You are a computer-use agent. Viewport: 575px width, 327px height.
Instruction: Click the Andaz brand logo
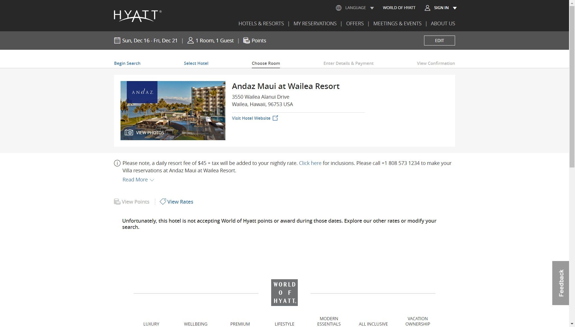(142, 92)
